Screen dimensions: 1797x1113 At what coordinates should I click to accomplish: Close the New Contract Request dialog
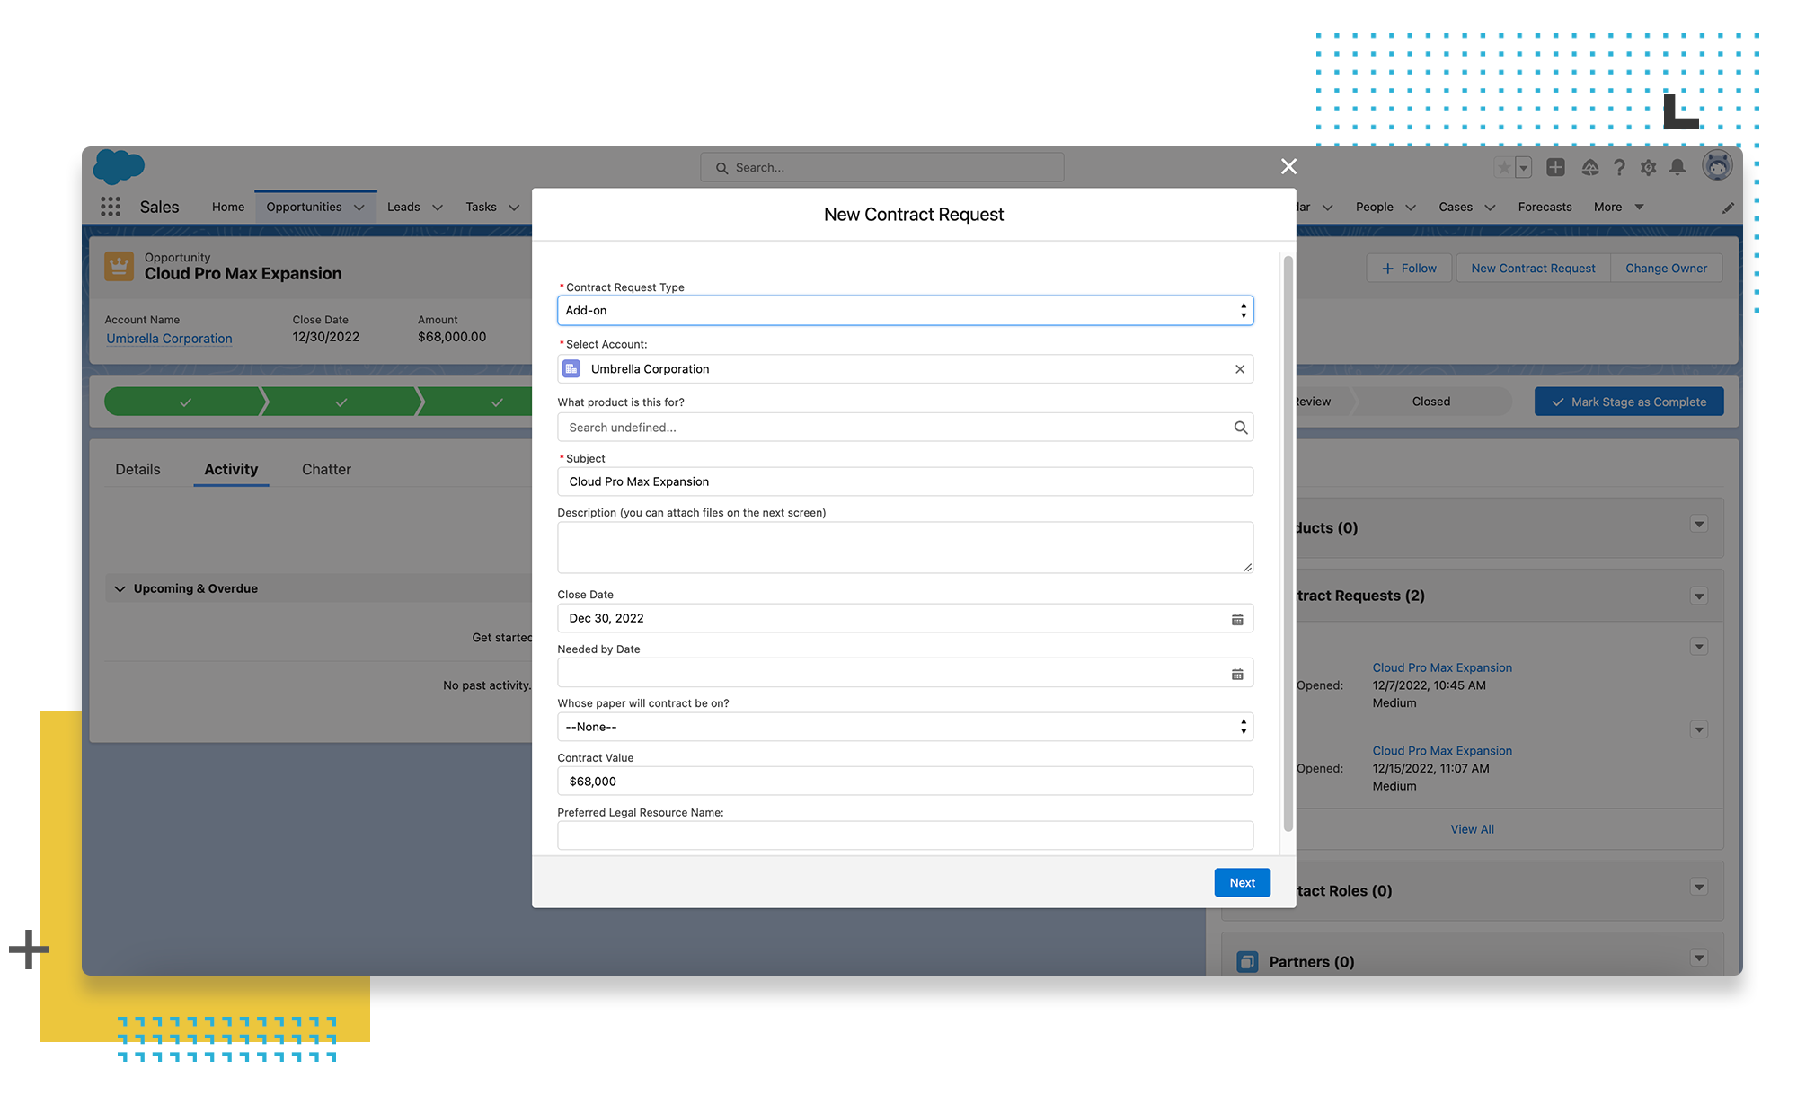1288,166
